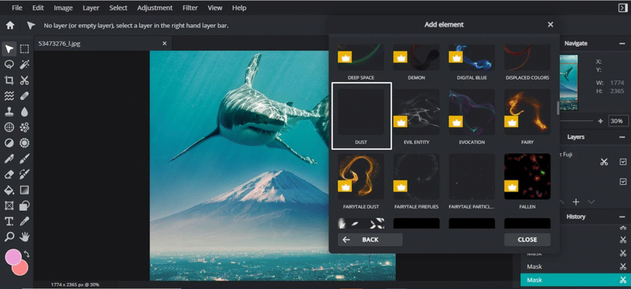Collapse the History panel
Viewport: 631px width, 289px height.
[x=622, y=216]
